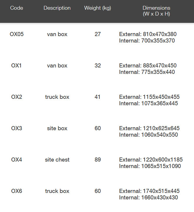
Task: Click the Code column header
Action: pyautogui.click(x=16, y=8)
